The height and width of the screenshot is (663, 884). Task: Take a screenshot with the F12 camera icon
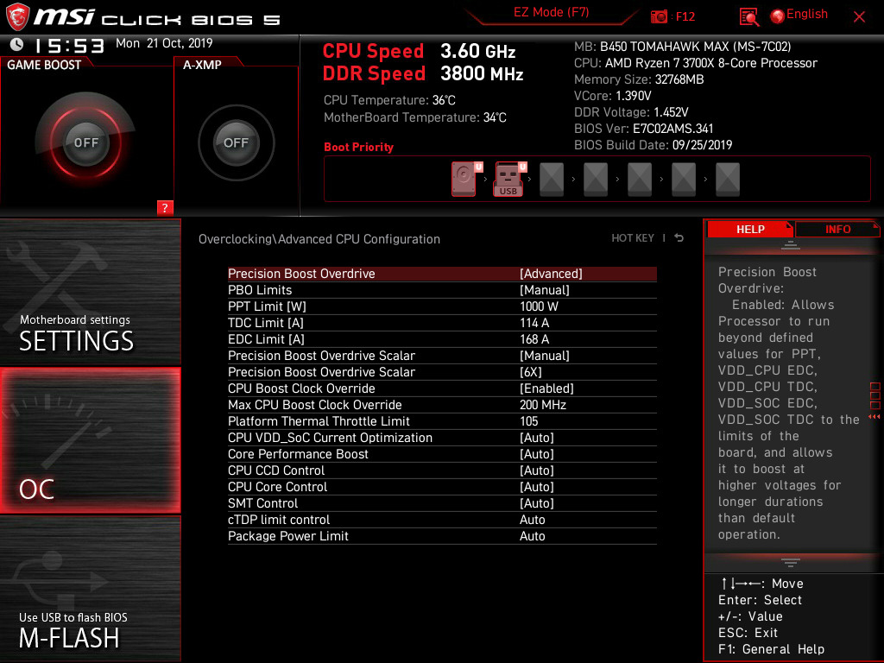[x=659, y=16]
